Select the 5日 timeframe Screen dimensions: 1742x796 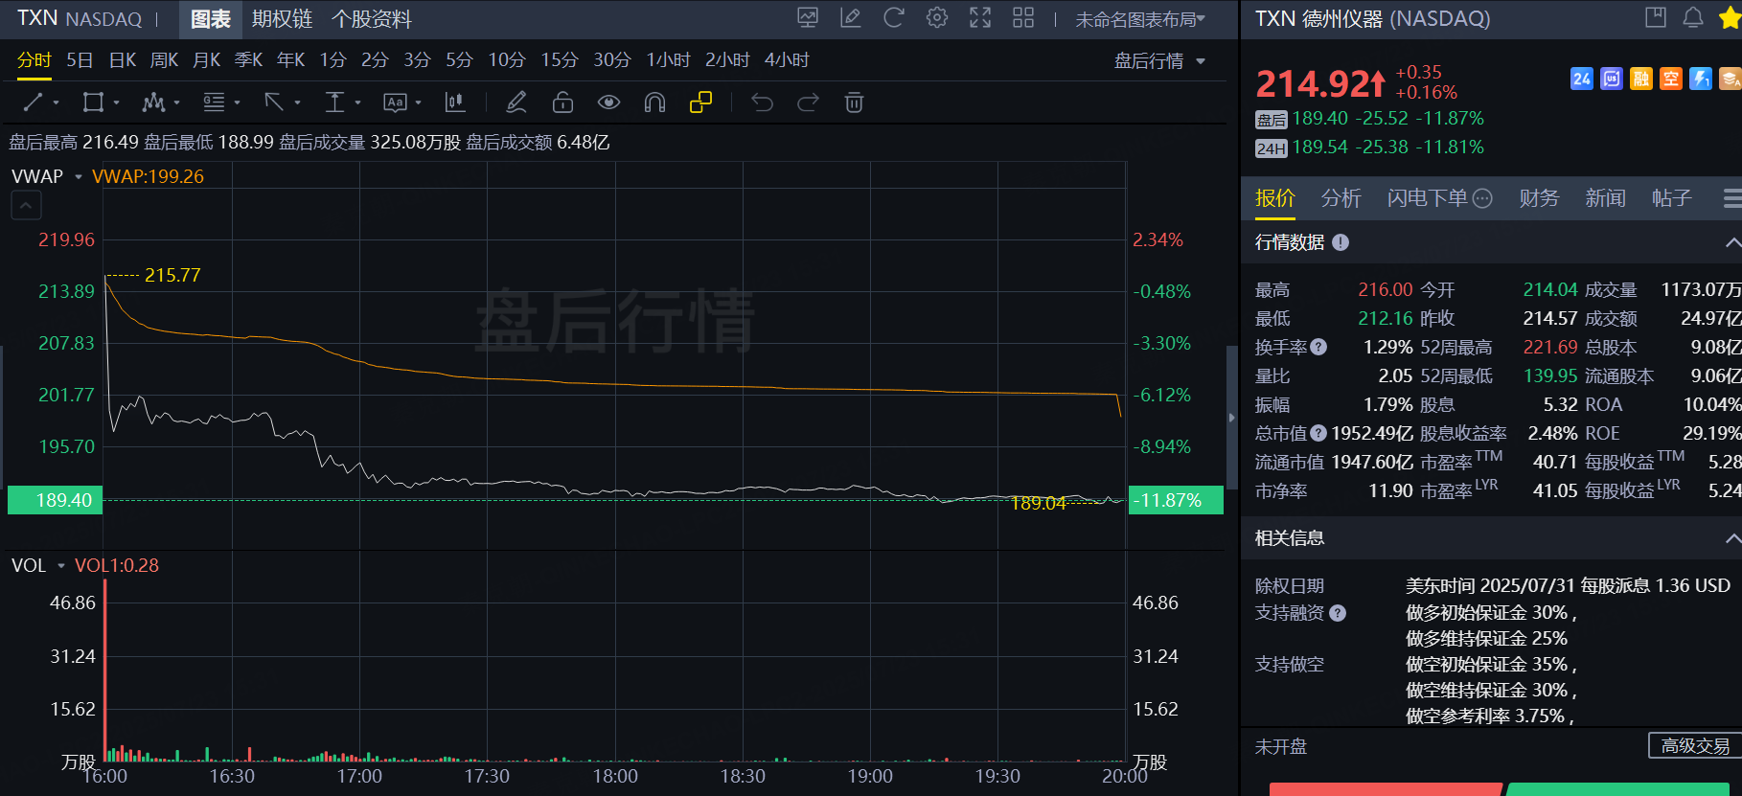pos(80,60)
